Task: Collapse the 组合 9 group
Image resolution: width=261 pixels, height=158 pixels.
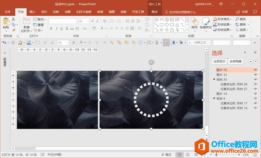Action: coord(214,99)
